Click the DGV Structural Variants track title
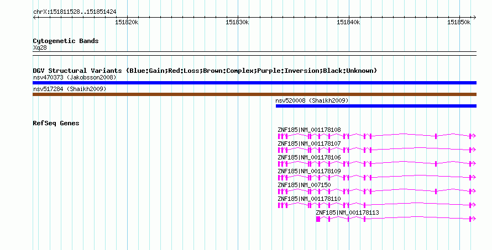The width and height of the screenshot is (492, 250). tap(205, 71)
